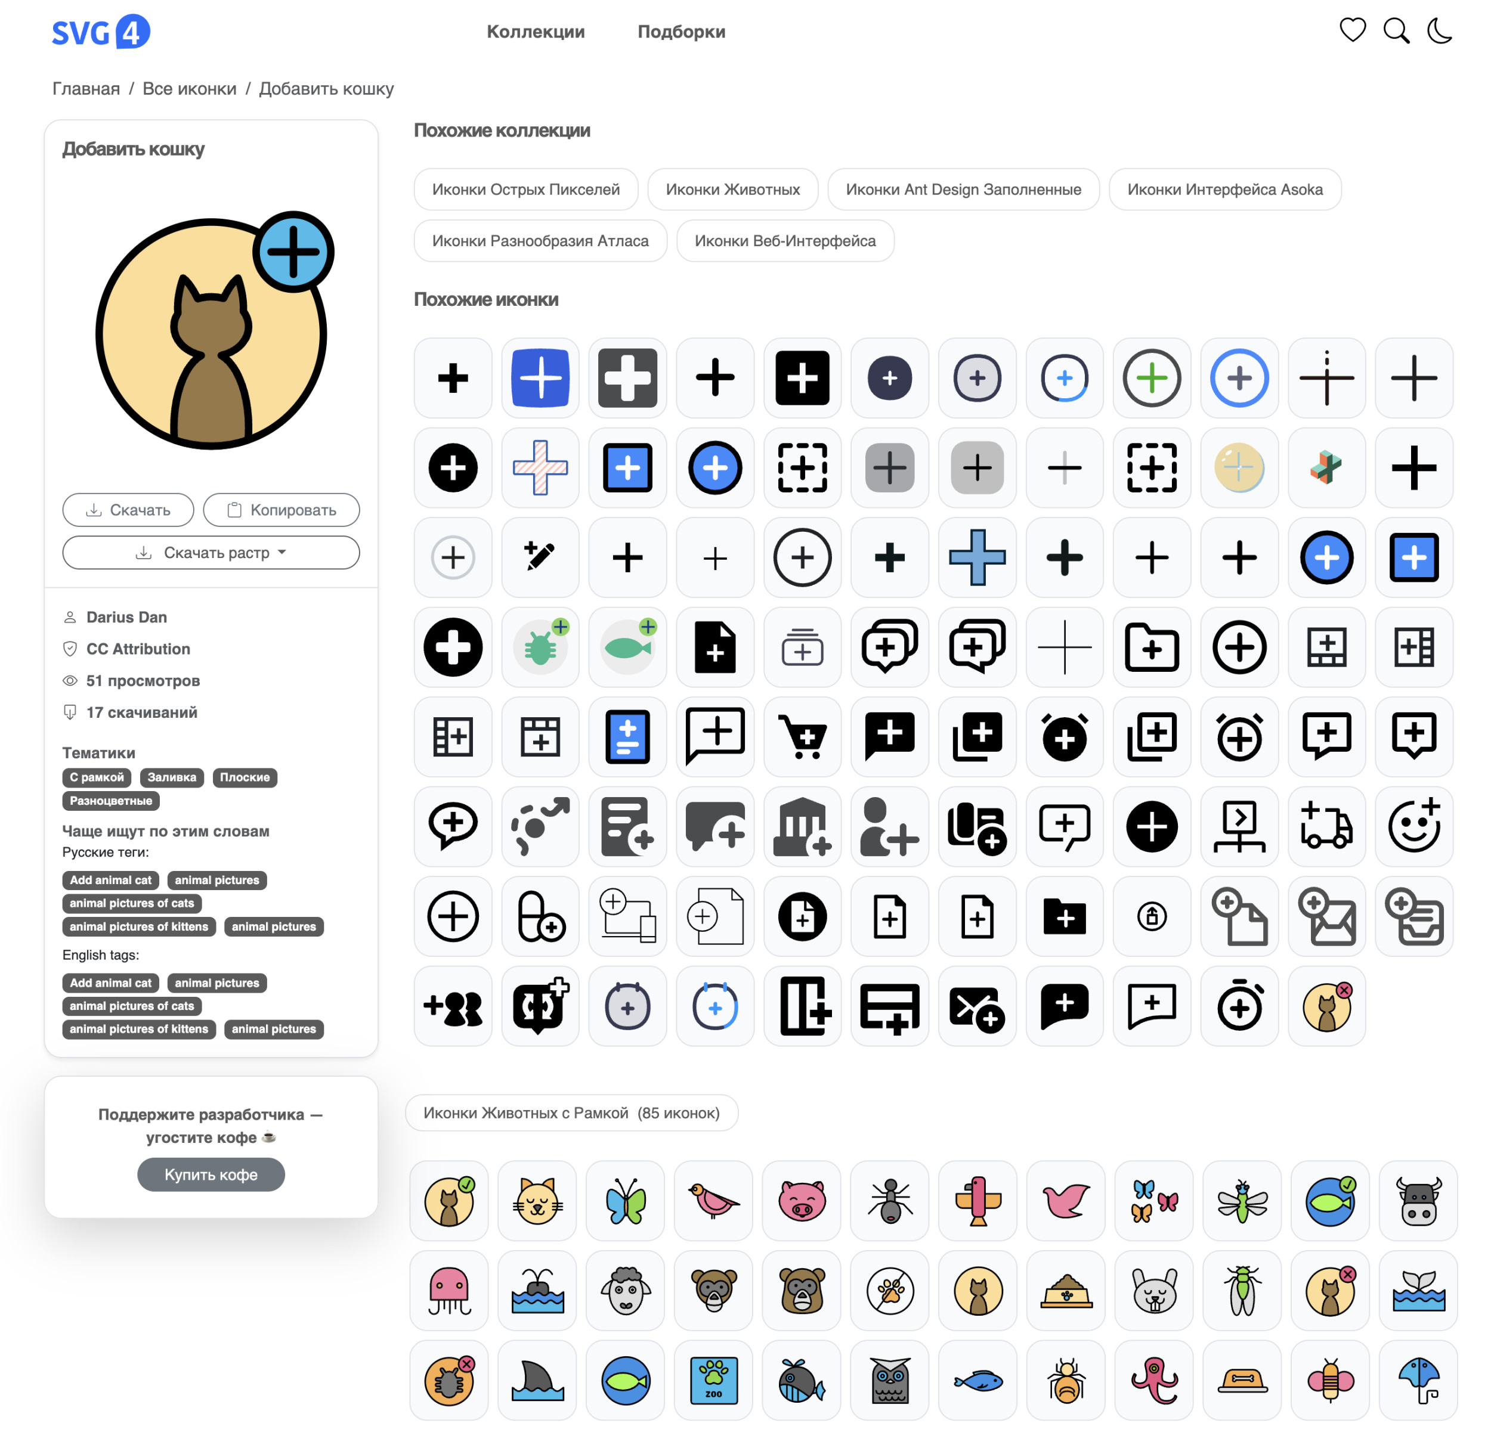This screenshot has height=1429, width=1491.
Task: Open Иконки Животных с Рамкой collection
Action: (571, 1112)
